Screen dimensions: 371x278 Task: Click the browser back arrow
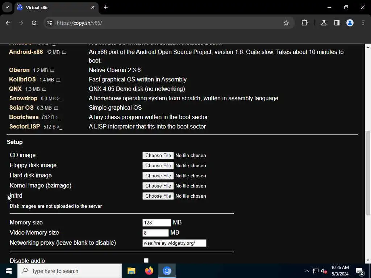[8, 23]
